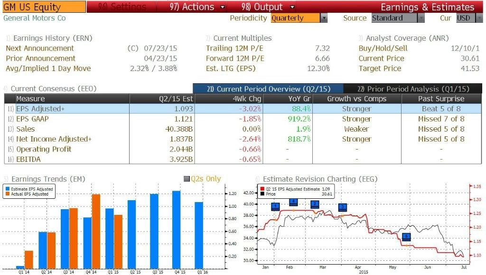486x275 pixels.
Task: Switch to Prior Period Analysis (Q1/15) tab
Action: point(413,89)
